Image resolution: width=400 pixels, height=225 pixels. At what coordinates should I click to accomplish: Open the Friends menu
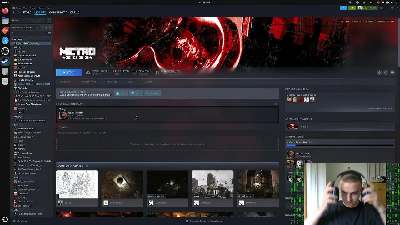(x=33, y=8)
